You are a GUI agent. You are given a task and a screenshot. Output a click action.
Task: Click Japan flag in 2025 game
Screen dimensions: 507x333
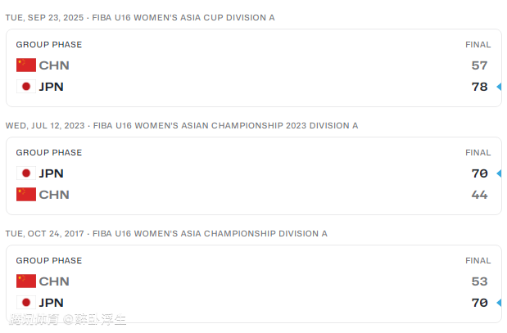tap(26, 87)
